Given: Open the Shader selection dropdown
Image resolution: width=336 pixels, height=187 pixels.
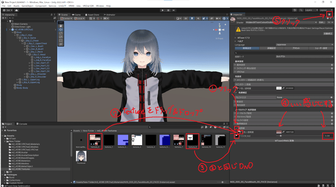Looking at the screenshot, I should (x=281, y=23).
